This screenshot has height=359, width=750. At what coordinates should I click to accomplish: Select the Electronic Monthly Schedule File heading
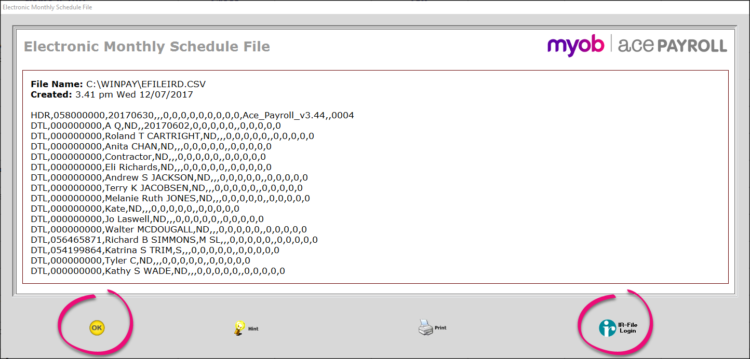pyautogui.click(x=146, y=47)
